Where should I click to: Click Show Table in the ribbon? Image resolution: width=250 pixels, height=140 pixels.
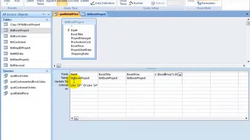(123, 3)
